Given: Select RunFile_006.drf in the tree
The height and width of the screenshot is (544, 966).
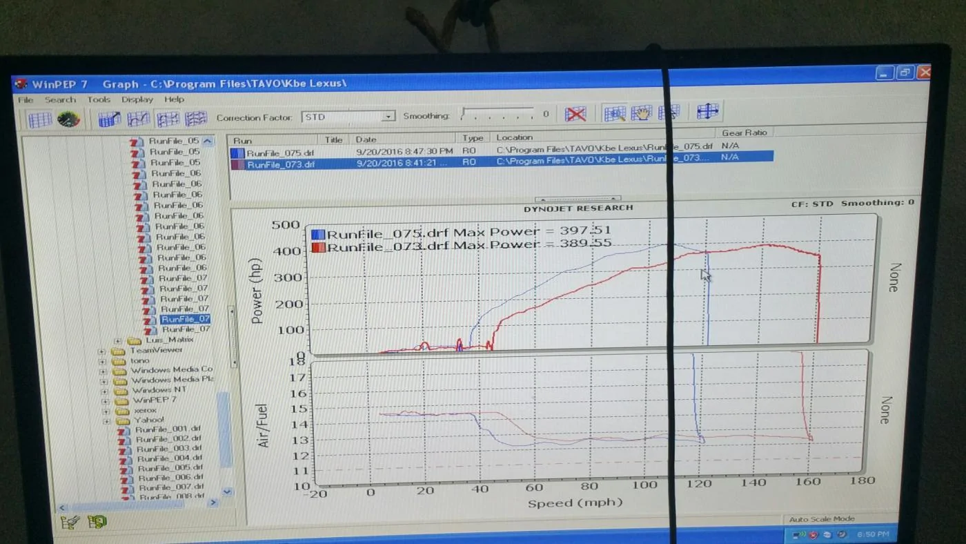Looking at the screenshot, I should [171, 477].
